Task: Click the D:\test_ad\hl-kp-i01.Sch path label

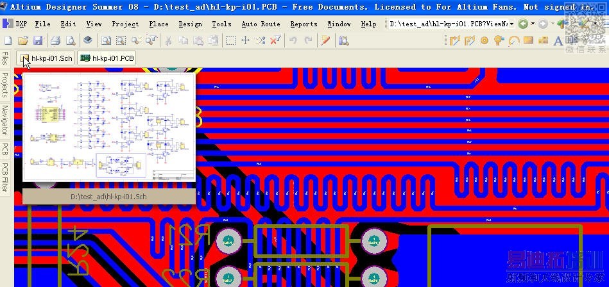Action: (x=108, y=197)
